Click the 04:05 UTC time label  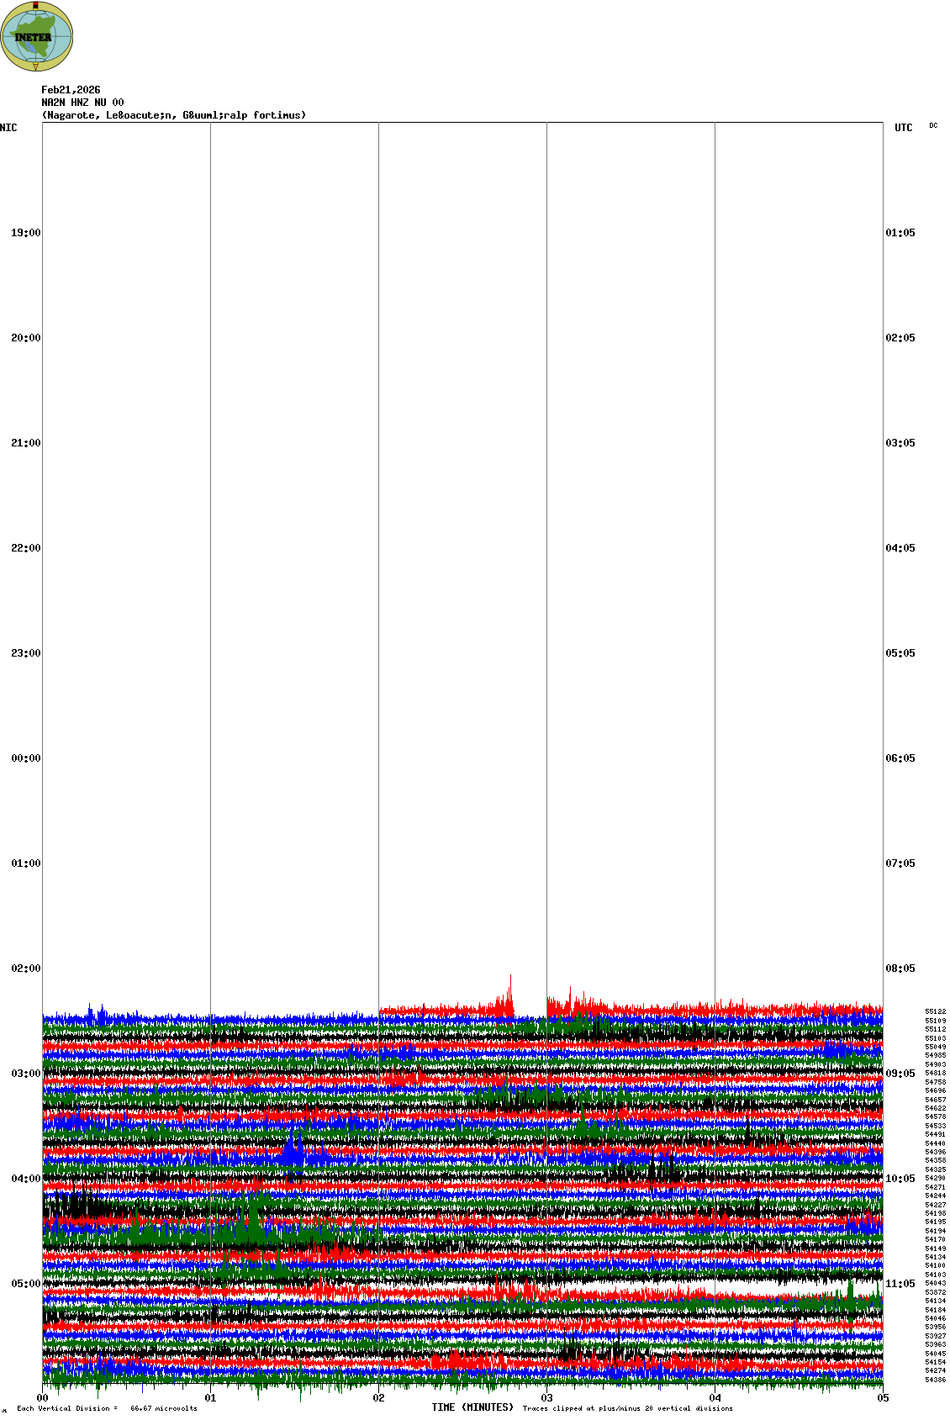coord(900,548)
